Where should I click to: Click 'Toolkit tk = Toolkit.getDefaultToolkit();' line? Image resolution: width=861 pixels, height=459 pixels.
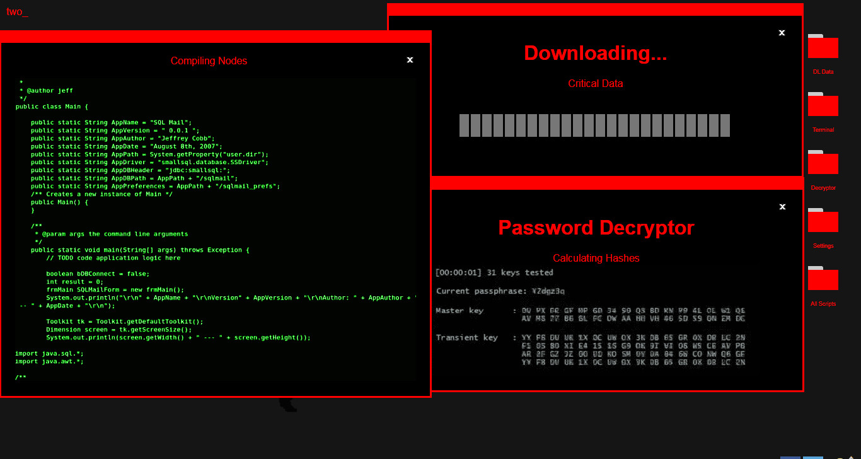coord(125,322)
